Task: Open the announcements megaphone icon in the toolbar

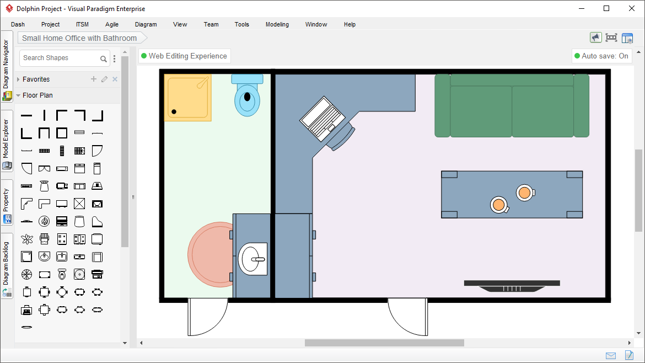Action: 596,38
